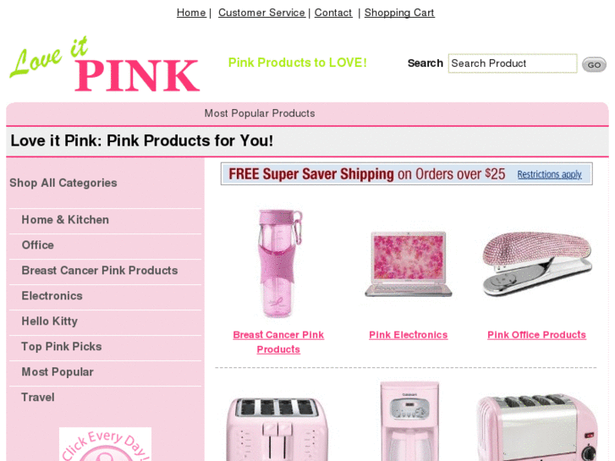
Task: Click the Restrictions apply link
Action: tap(549, 174)
